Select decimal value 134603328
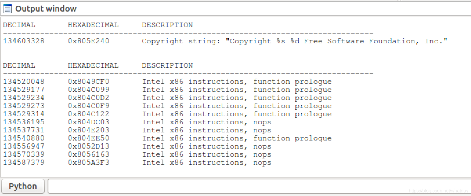 click(x=24, y=41)
